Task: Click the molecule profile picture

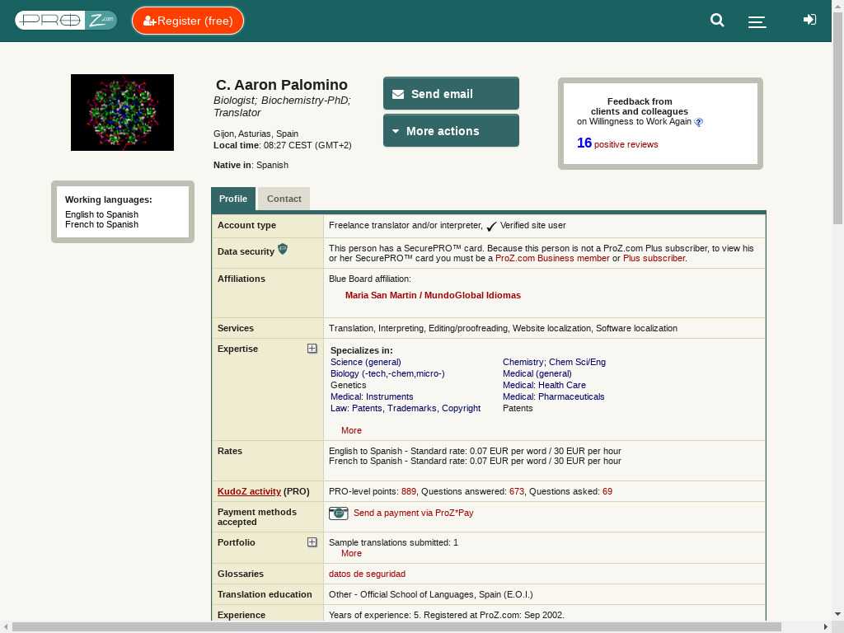Action: click(122, 112)
